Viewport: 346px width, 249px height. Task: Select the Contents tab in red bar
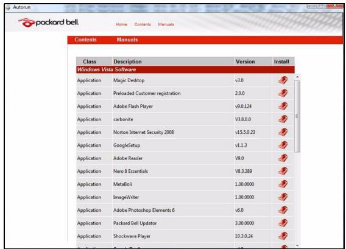[x=86, y=40]
